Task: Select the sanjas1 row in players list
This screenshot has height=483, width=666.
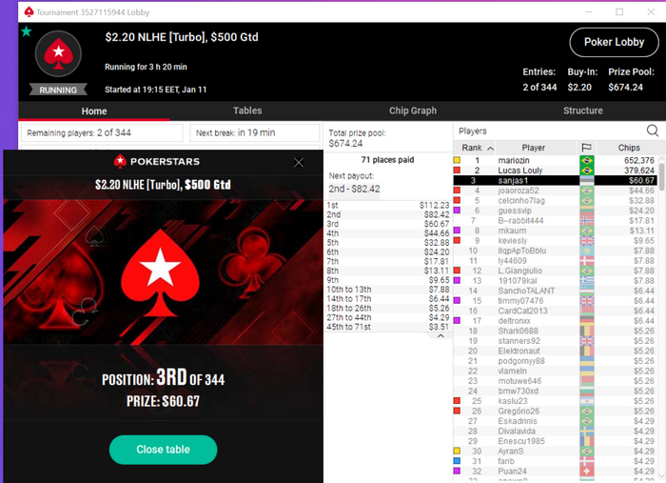Action: [x=556, y=180]
